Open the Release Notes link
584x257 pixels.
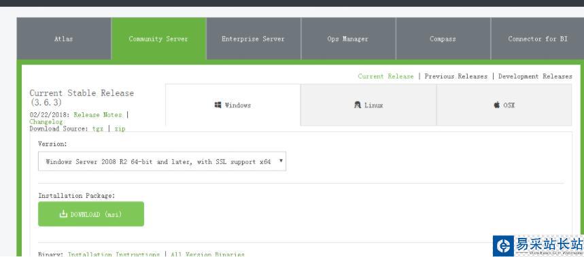98,115
